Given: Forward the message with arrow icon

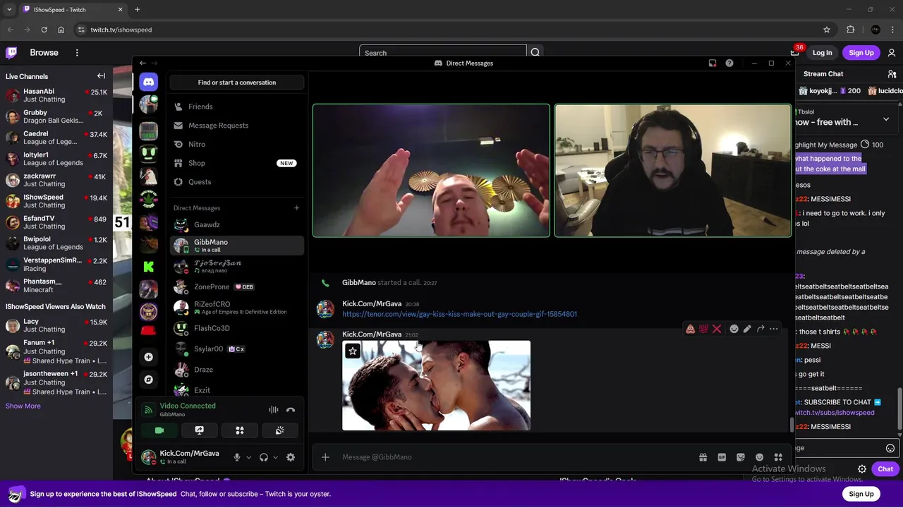Looking at the screenshot, I should (x=760, y=329).
